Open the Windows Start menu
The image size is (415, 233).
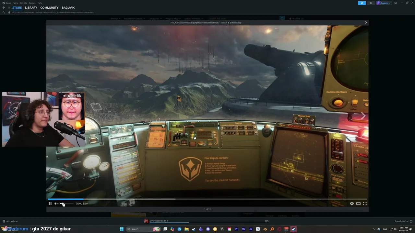122,229
